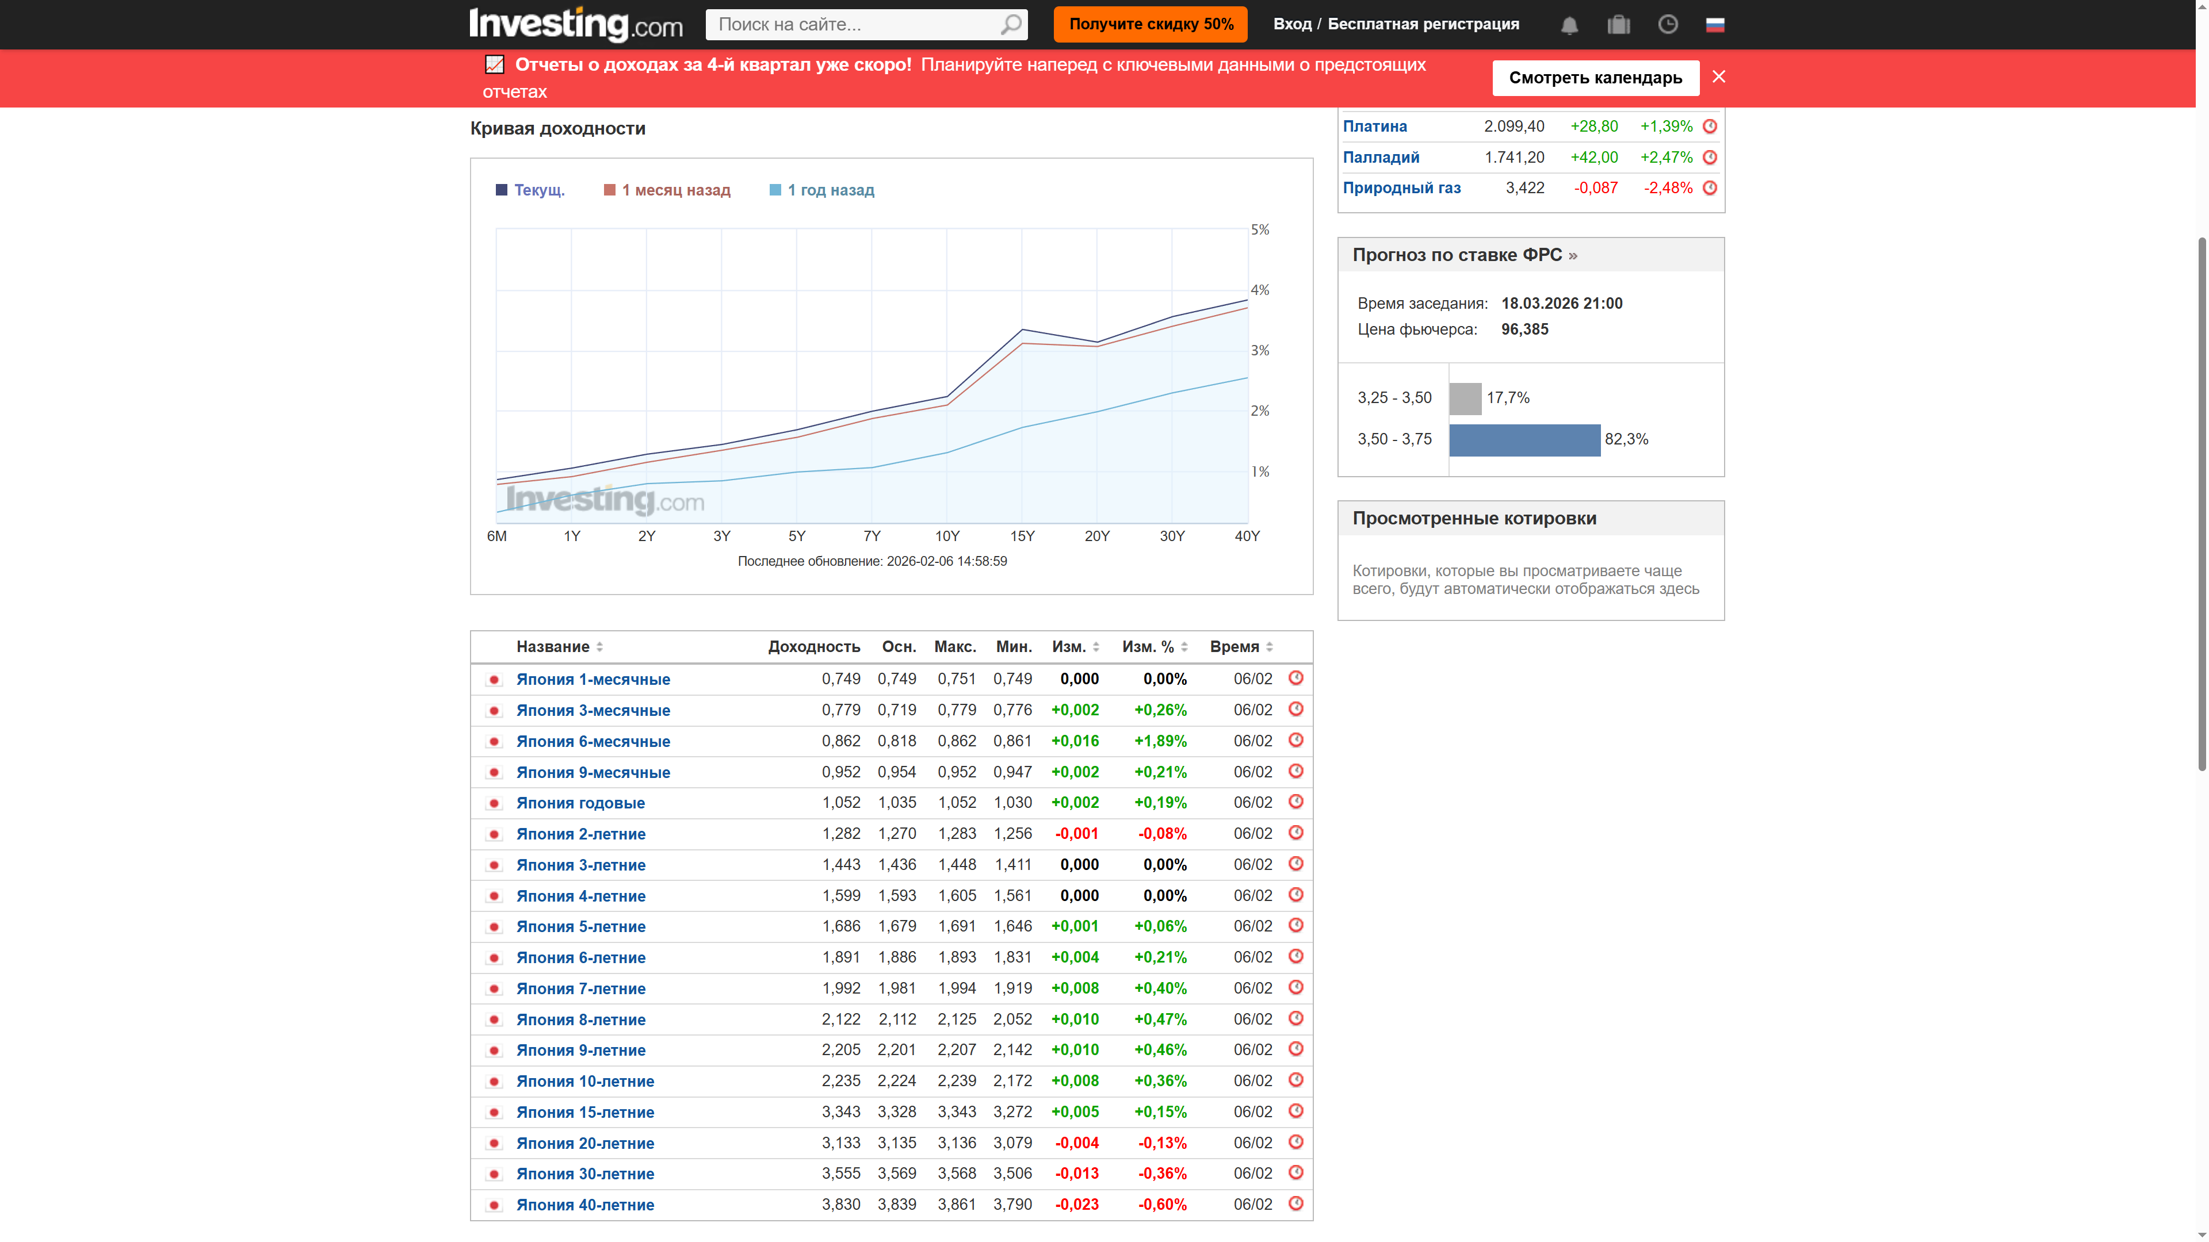The height and width of the screenshot is (1242, 2209).
Task: Click the notifications bell icon
Action: point(1569,25)
